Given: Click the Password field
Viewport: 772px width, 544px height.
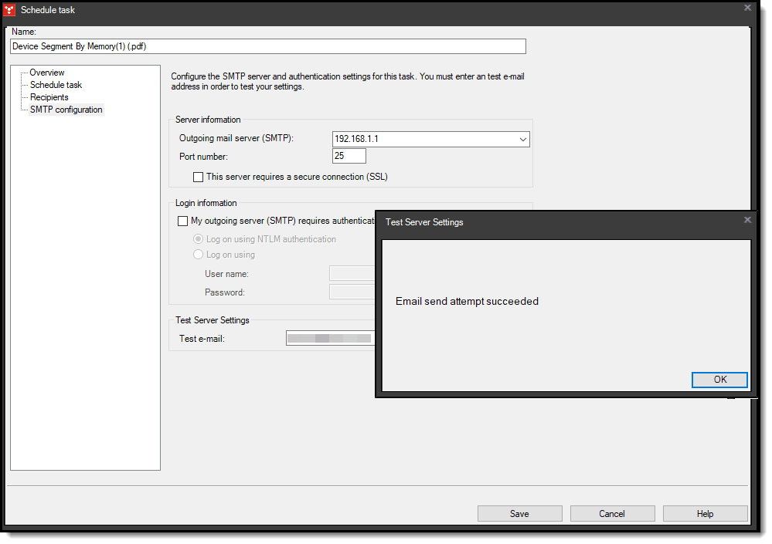Looking at the screenshot, I should coord(352,292).
